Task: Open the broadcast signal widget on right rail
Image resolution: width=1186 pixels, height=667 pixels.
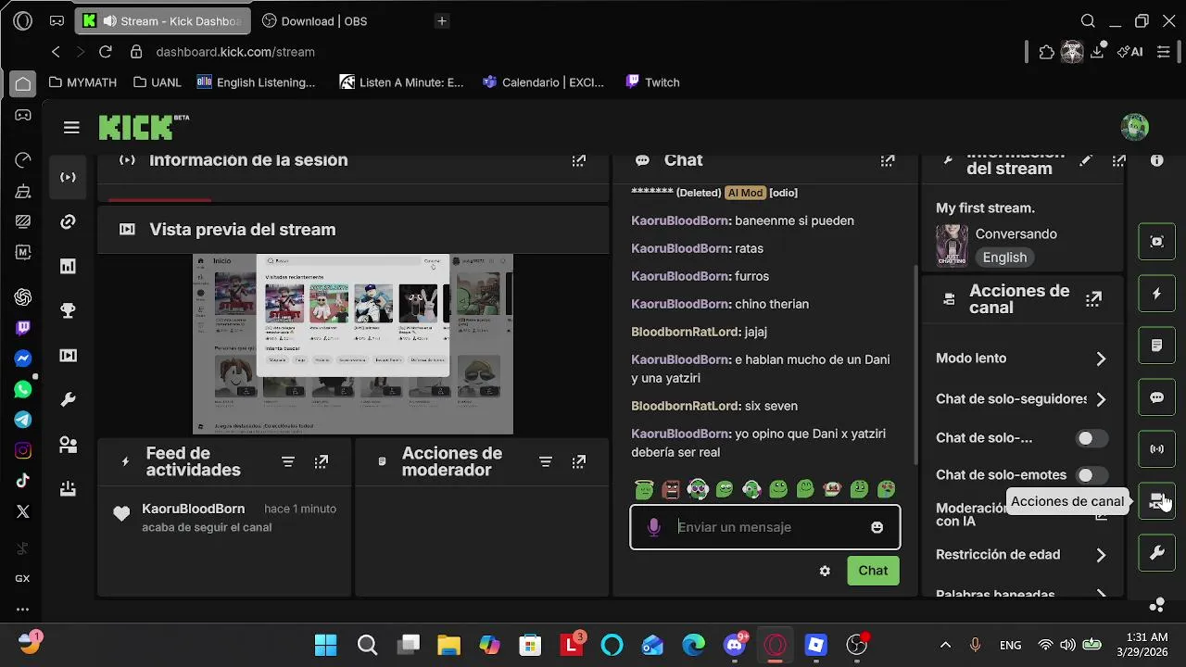Action: (1156, 449)
